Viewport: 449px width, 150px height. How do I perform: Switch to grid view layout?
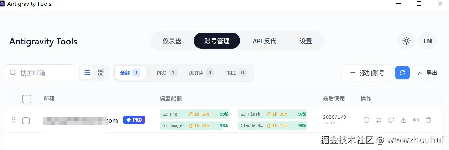click(x=101, y=73)
